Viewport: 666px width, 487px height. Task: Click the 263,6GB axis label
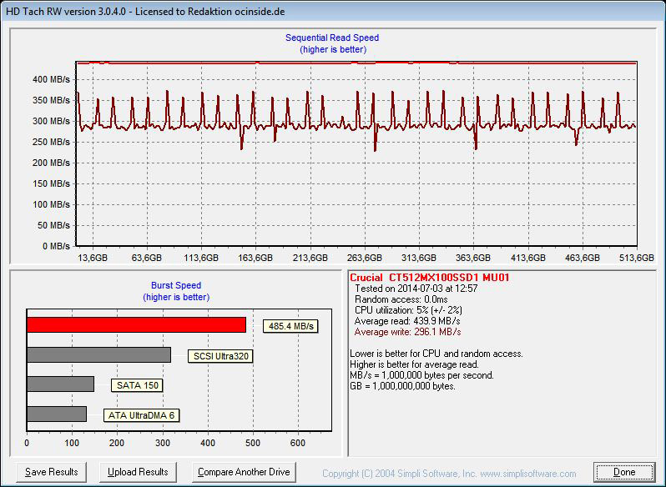[x=365, y=258]
